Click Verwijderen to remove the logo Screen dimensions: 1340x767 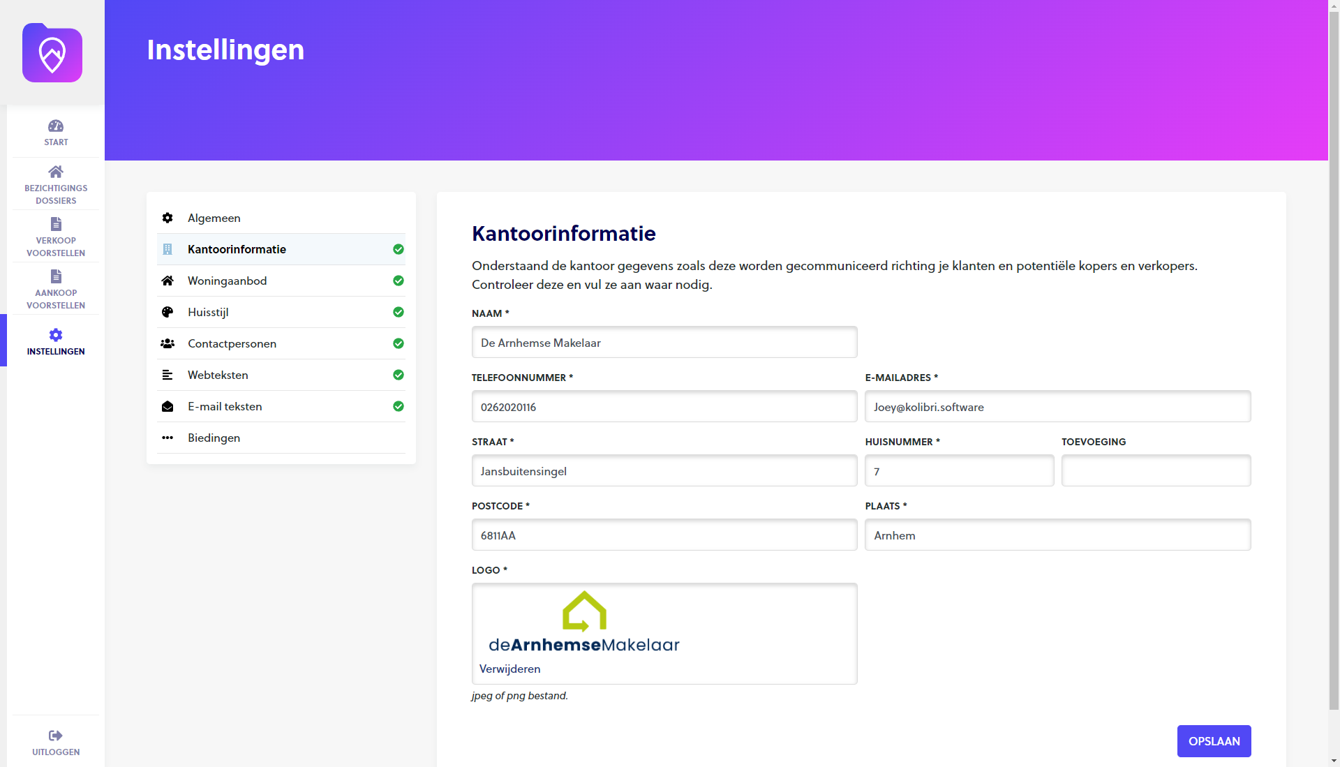(x=509, y=669)
